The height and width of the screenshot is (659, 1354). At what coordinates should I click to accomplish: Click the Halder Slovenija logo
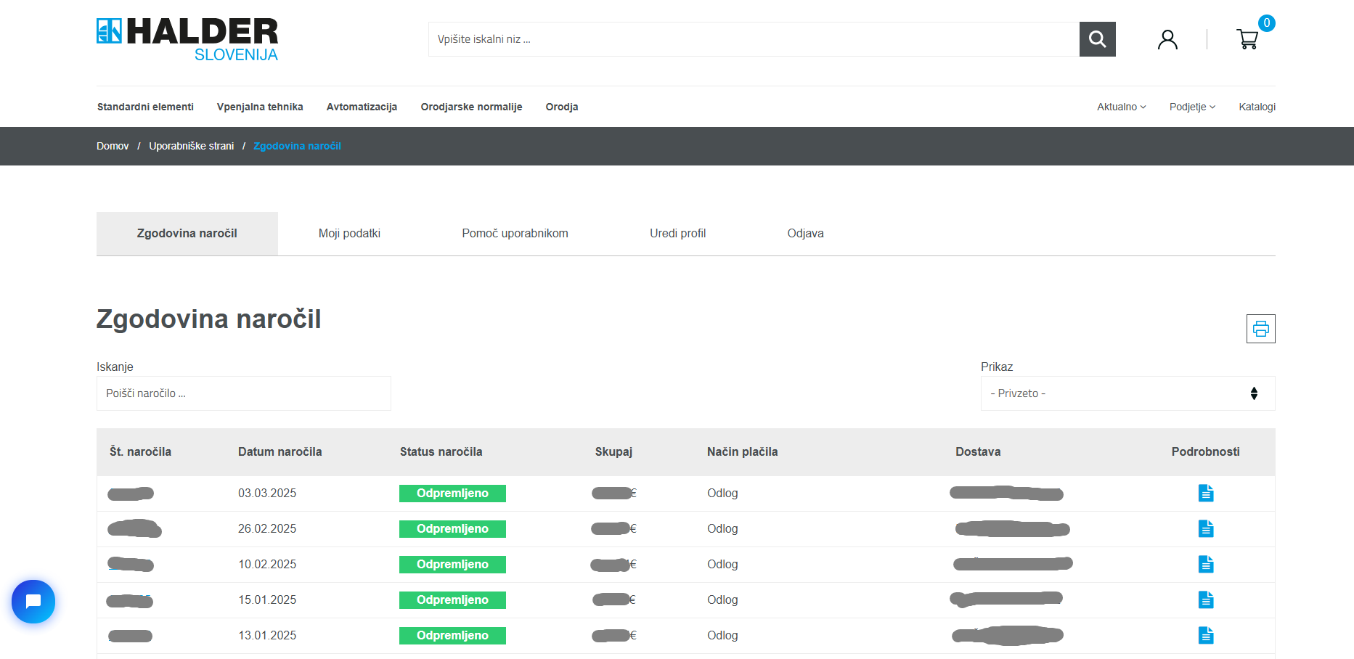pos(187,40)
